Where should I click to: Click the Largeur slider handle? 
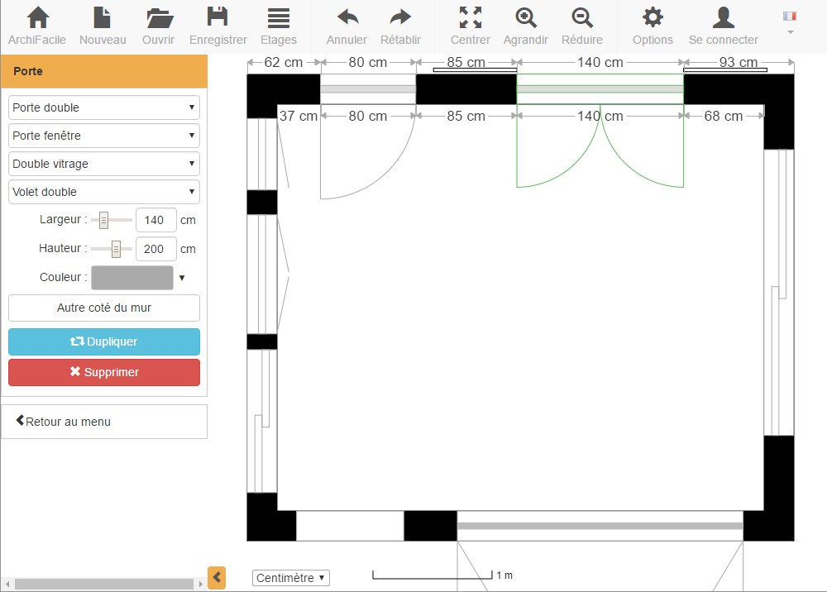pos(103,220)
